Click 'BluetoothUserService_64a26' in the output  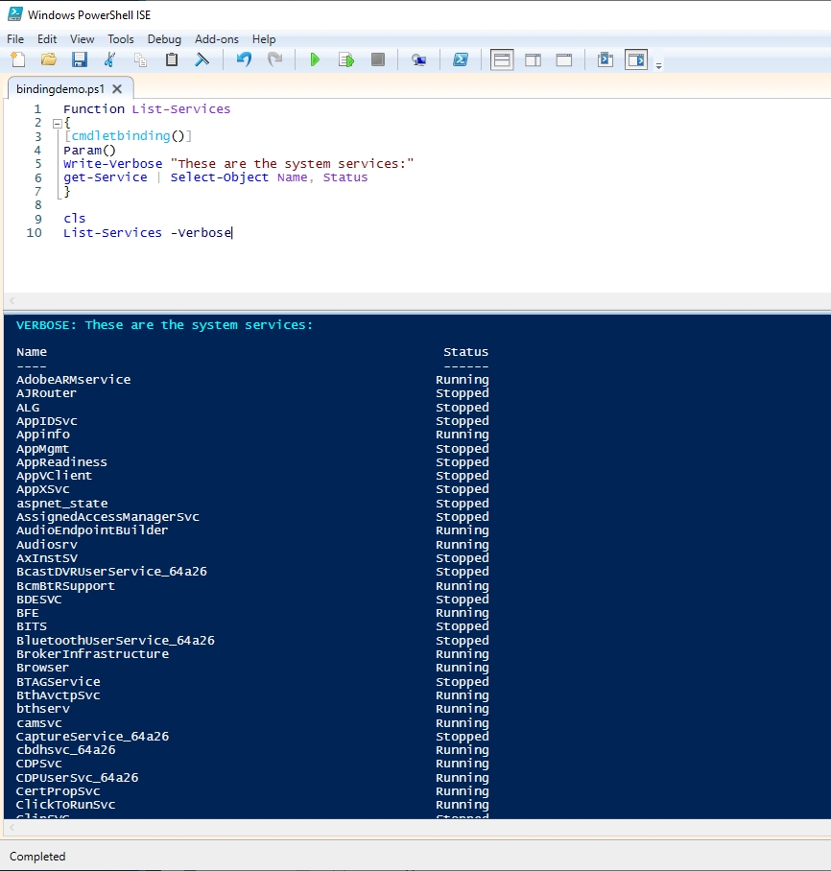115,640
